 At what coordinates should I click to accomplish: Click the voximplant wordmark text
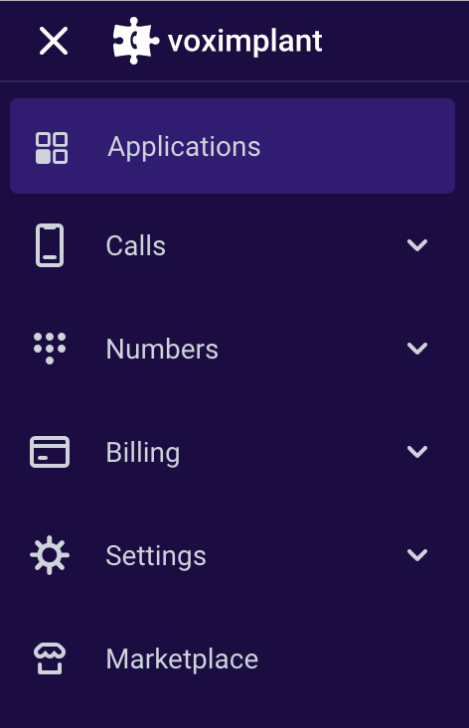245,42
